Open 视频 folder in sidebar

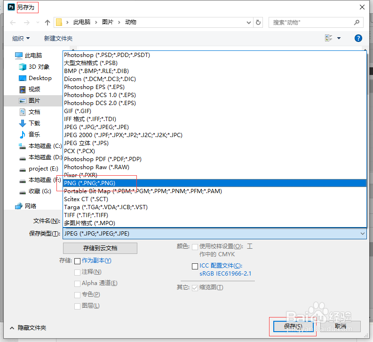coord(30,90)
